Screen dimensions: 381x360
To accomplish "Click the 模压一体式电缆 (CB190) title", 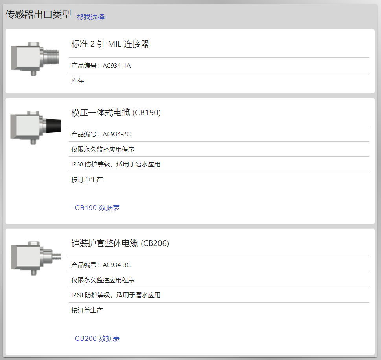I will (116, 113).
